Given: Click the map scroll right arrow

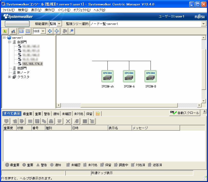Looking at the screenshot, I should click(199, 105).
